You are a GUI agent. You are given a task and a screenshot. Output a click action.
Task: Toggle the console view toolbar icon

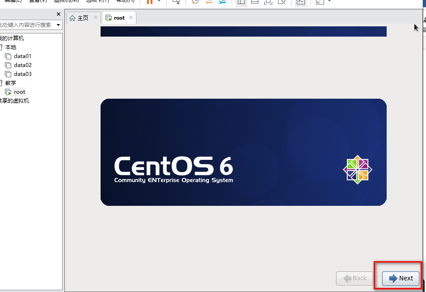click(x=301, y=2)
